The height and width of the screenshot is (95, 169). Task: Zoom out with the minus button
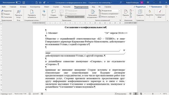point(145,94)
